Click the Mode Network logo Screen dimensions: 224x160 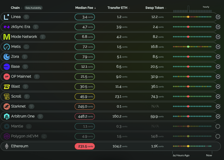(6, 37)
